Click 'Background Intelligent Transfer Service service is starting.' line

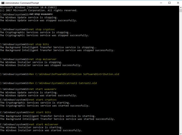pos(48,116)
